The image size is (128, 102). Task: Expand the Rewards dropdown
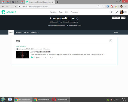click(35, 32)
